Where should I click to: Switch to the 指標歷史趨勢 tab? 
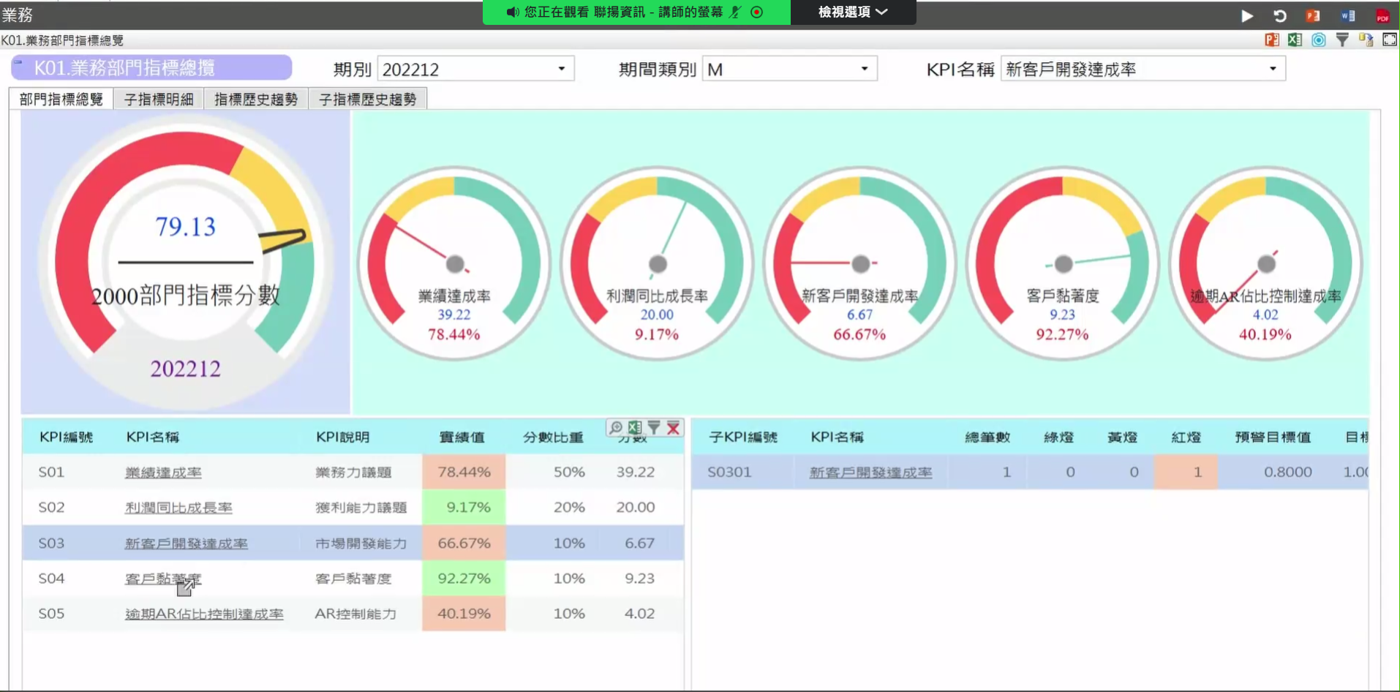point(256,99)
